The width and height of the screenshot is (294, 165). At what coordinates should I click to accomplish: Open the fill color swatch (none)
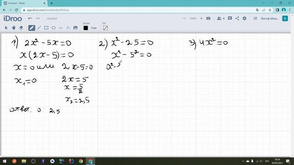(105, 28)
